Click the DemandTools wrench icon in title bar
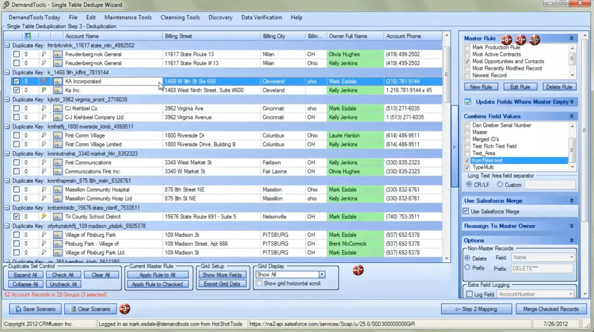Image resolution: width=594 pixels, height=332 pixels. (x=6, y=5)
